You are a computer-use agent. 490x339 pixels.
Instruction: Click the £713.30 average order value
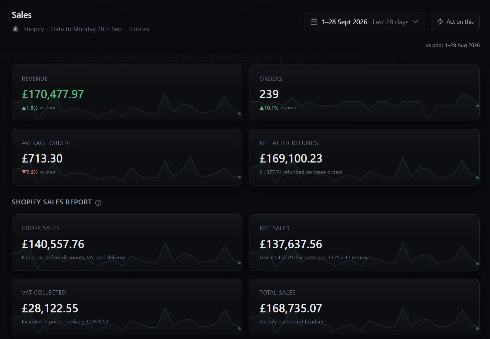(x=42, y=159)
